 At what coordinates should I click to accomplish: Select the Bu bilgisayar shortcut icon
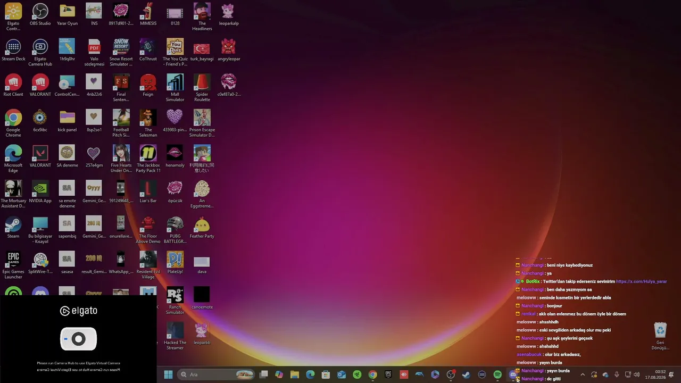tap(40, 230)
